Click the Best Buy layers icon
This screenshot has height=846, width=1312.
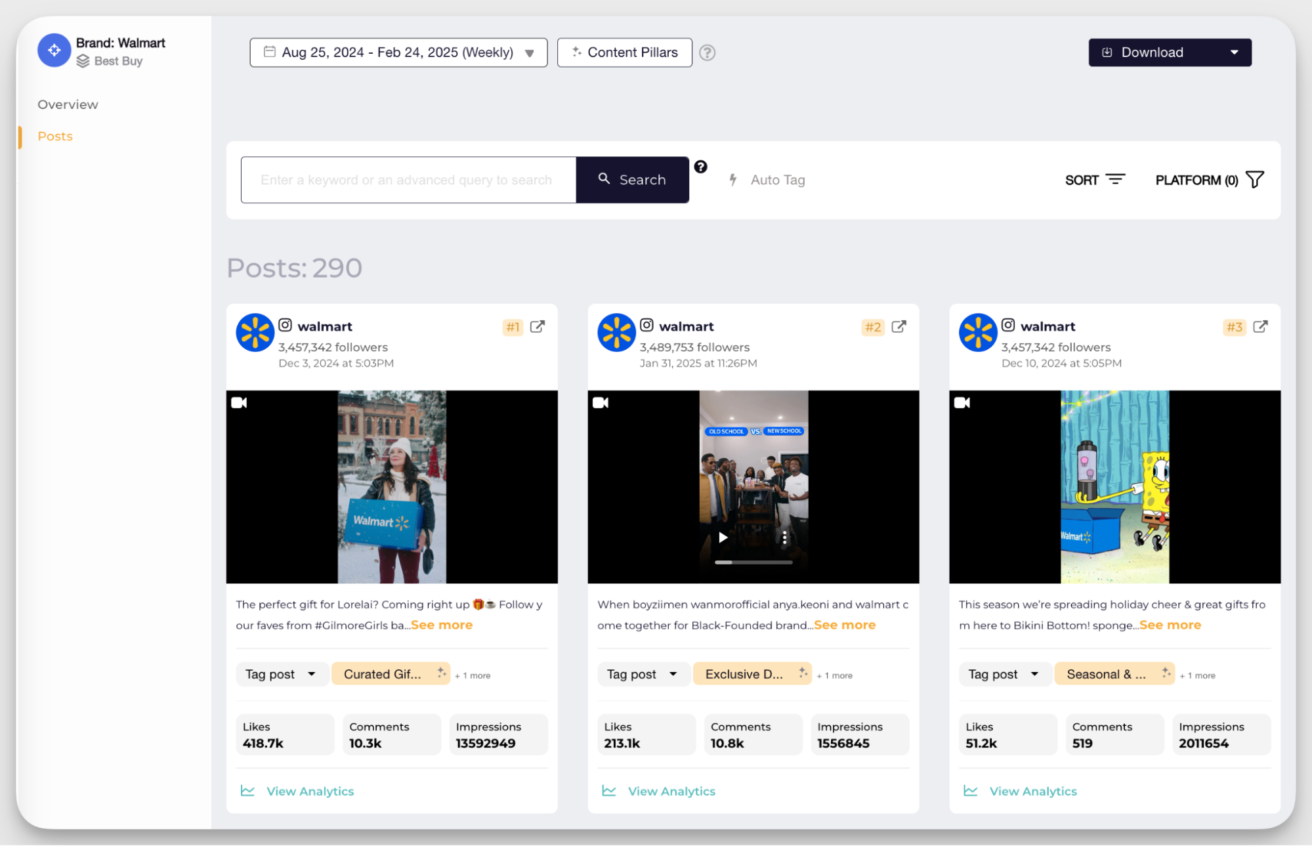(83, 61)
